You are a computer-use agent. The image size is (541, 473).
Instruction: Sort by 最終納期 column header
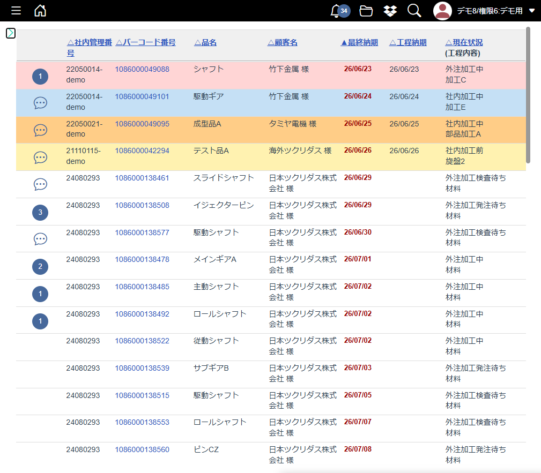coord(359,42)
